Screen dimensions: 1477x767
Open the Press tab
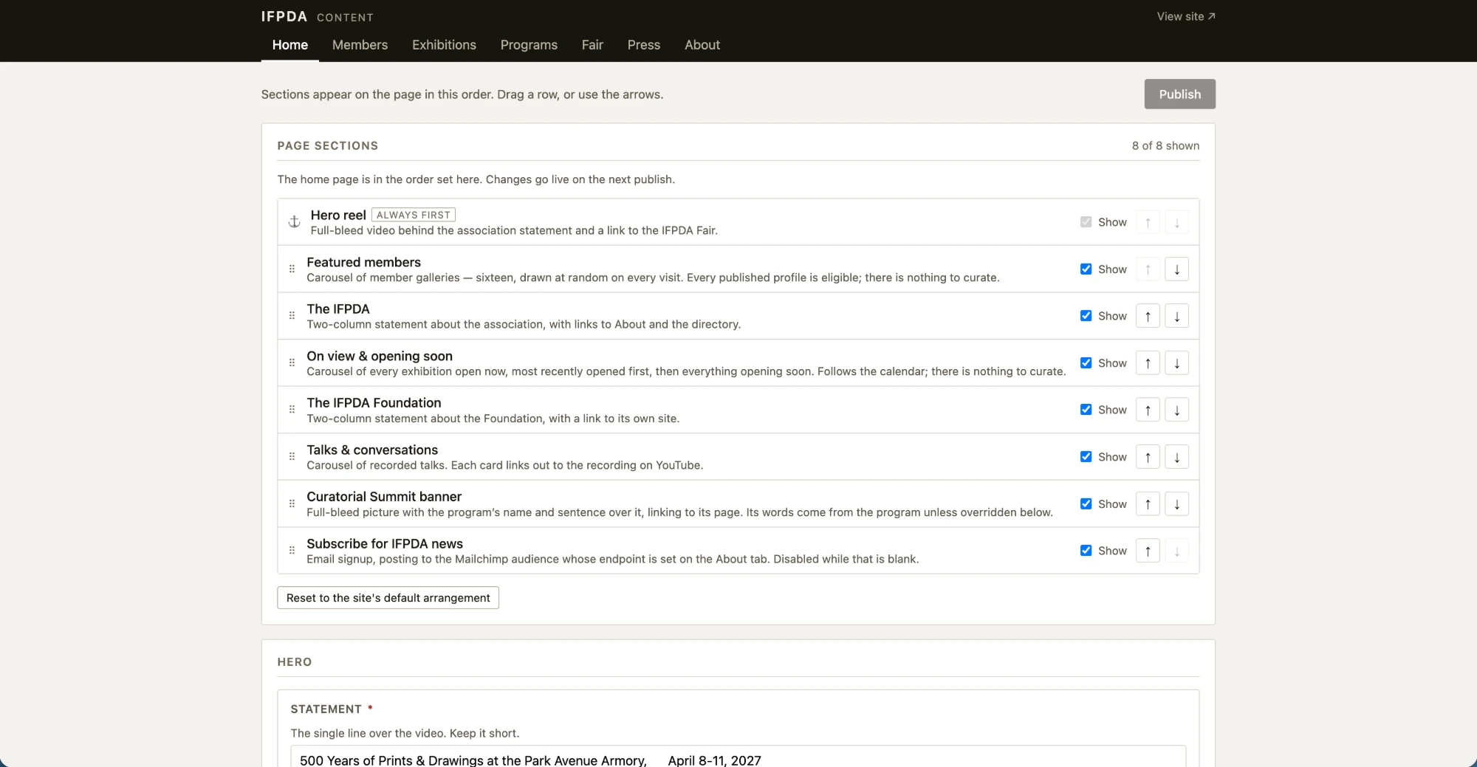pos(644,45)
